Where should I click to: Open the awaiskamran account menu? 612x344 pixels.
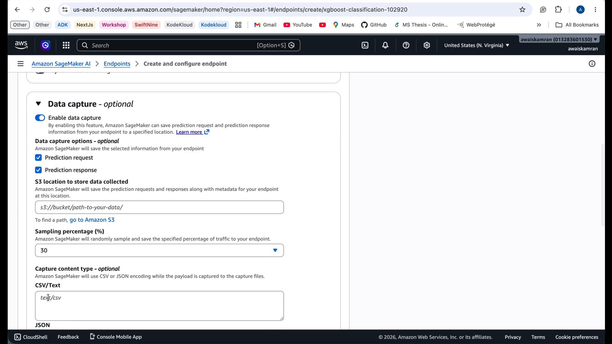point(559,39)
